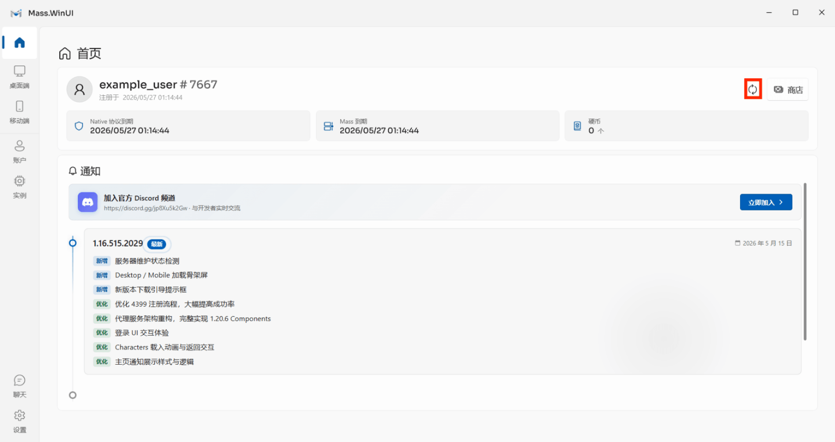The image size is (835, 442).
Task: Click the notifications list scrollbar
Action: pyautogui.click(x=805, y=262)
